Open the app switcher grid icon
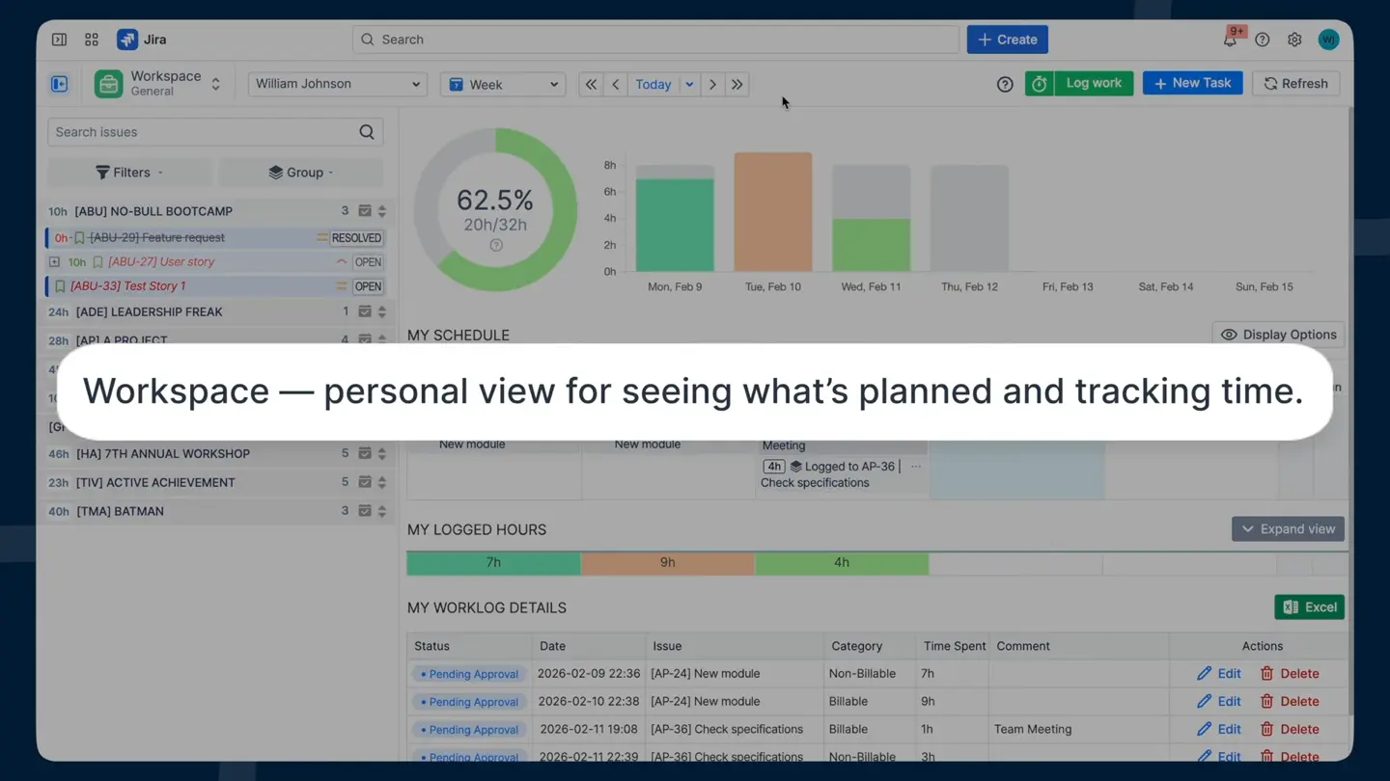1390x781 pixels. pyautogui.click(x=92, y=40)
